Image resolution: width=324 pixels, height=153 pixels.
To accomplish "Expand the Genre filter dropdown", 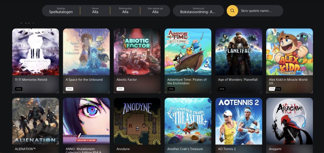I will tap(95, 11).
